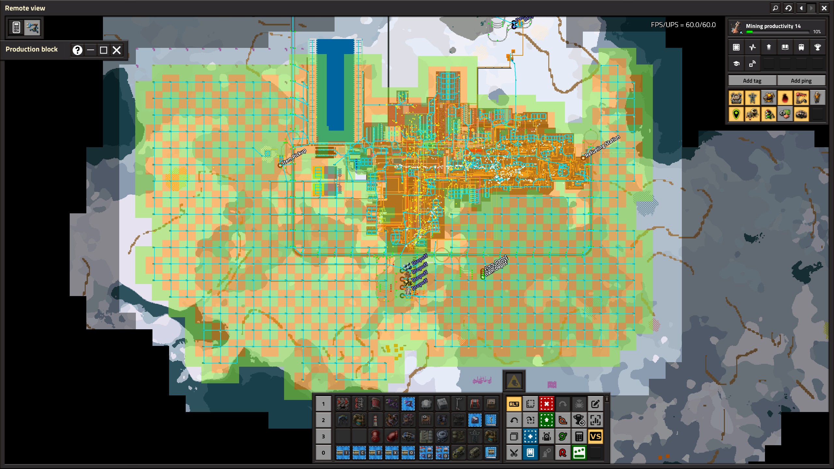Select the Production block calculator tab
This screenshot has width=834, height=469.
point(16,28)
